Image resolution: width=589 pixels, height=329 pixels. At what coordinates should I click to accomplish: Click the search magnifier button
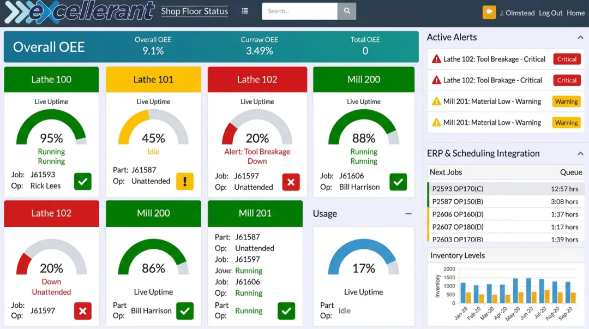347,11
